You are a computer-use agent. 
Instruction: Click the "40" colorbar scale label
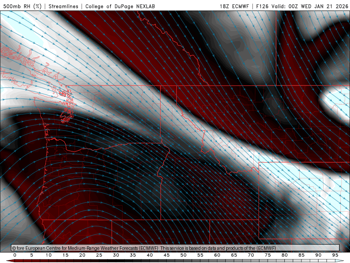click(x=150, y=255)
